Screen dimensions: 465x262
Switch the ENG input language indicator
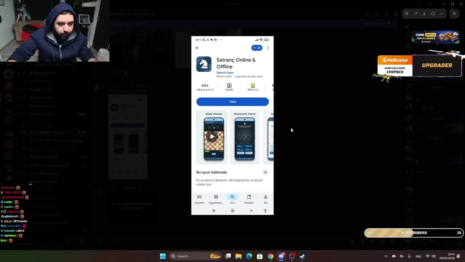tap(418, 256)
